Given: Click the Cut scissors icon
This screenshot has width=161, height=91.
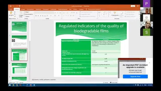Looking at the screenshot, I should [15, 12].
